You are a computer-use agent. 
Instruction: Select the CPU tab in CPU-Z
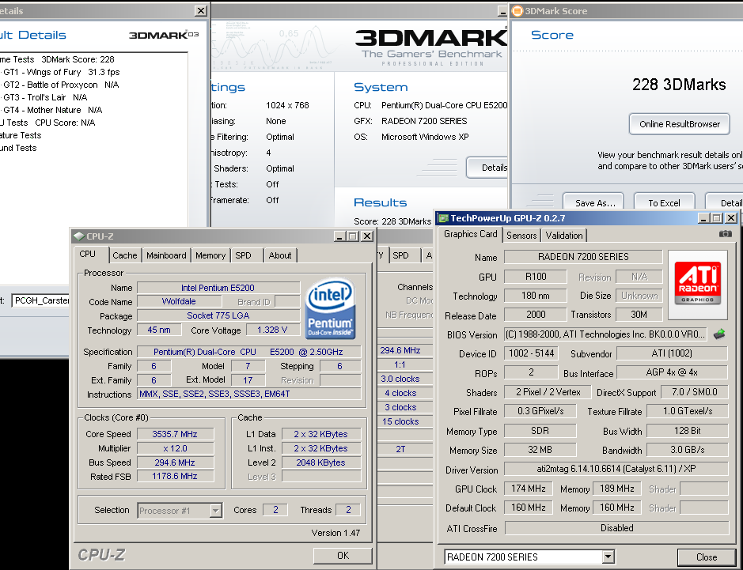88,255
